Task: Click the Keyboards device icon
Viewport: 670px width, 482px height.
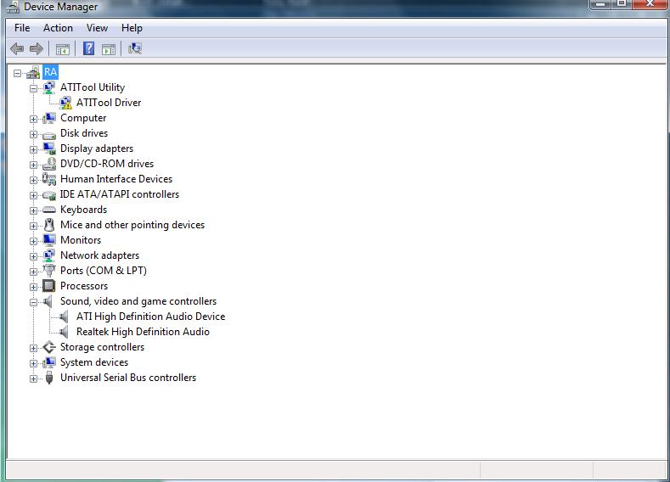Action: tap(49, 210)
